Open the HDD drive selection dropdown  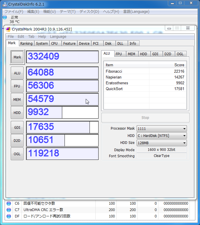(x=162, y=135)
